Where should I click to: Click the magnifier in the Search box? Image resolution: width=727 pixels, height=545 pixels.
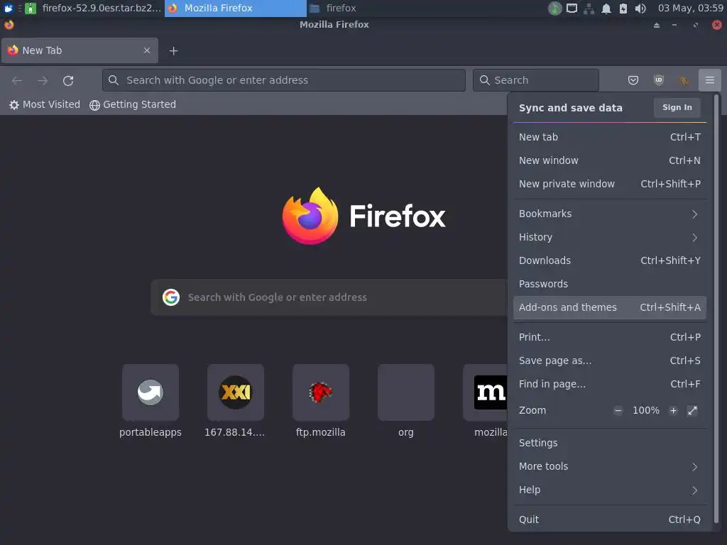pyautogui.click(x=484, y=80)
